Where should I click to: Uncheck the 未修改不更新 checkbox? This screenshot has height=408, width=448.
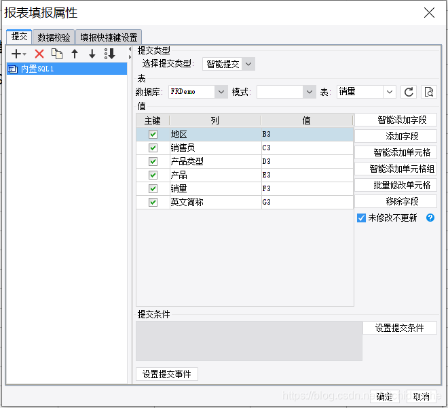(361, 218)
